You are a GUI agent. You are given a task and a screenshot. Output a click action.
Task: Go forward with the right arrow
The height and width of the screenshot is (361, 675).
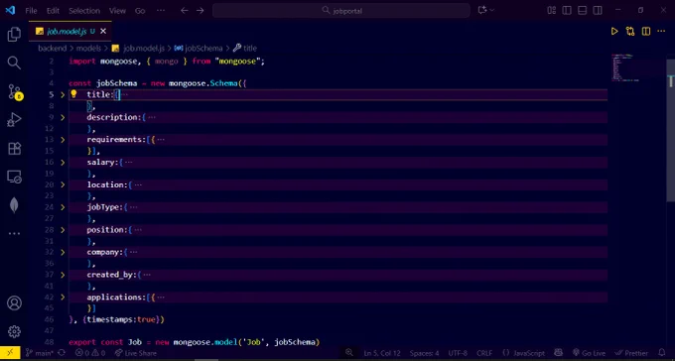point(201,10)
